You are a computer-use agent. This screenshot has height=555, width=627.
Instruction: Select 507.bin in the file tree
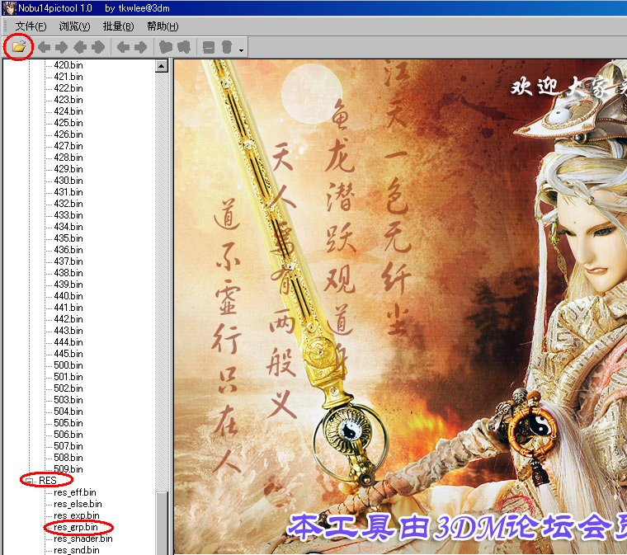pyautogui.click(x=68, y=446)
